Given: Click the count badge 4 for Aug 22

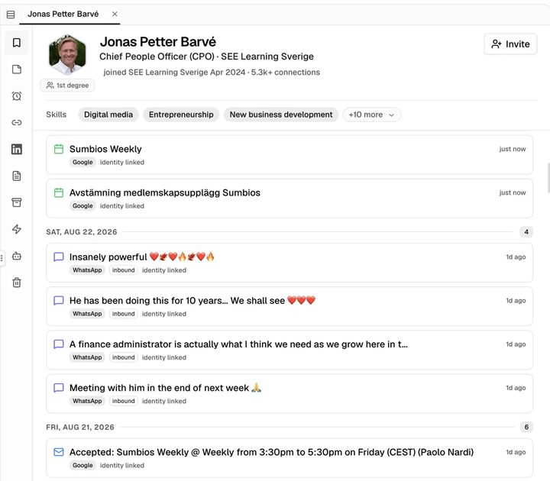Looking at the screenshot, I should 526,232.
